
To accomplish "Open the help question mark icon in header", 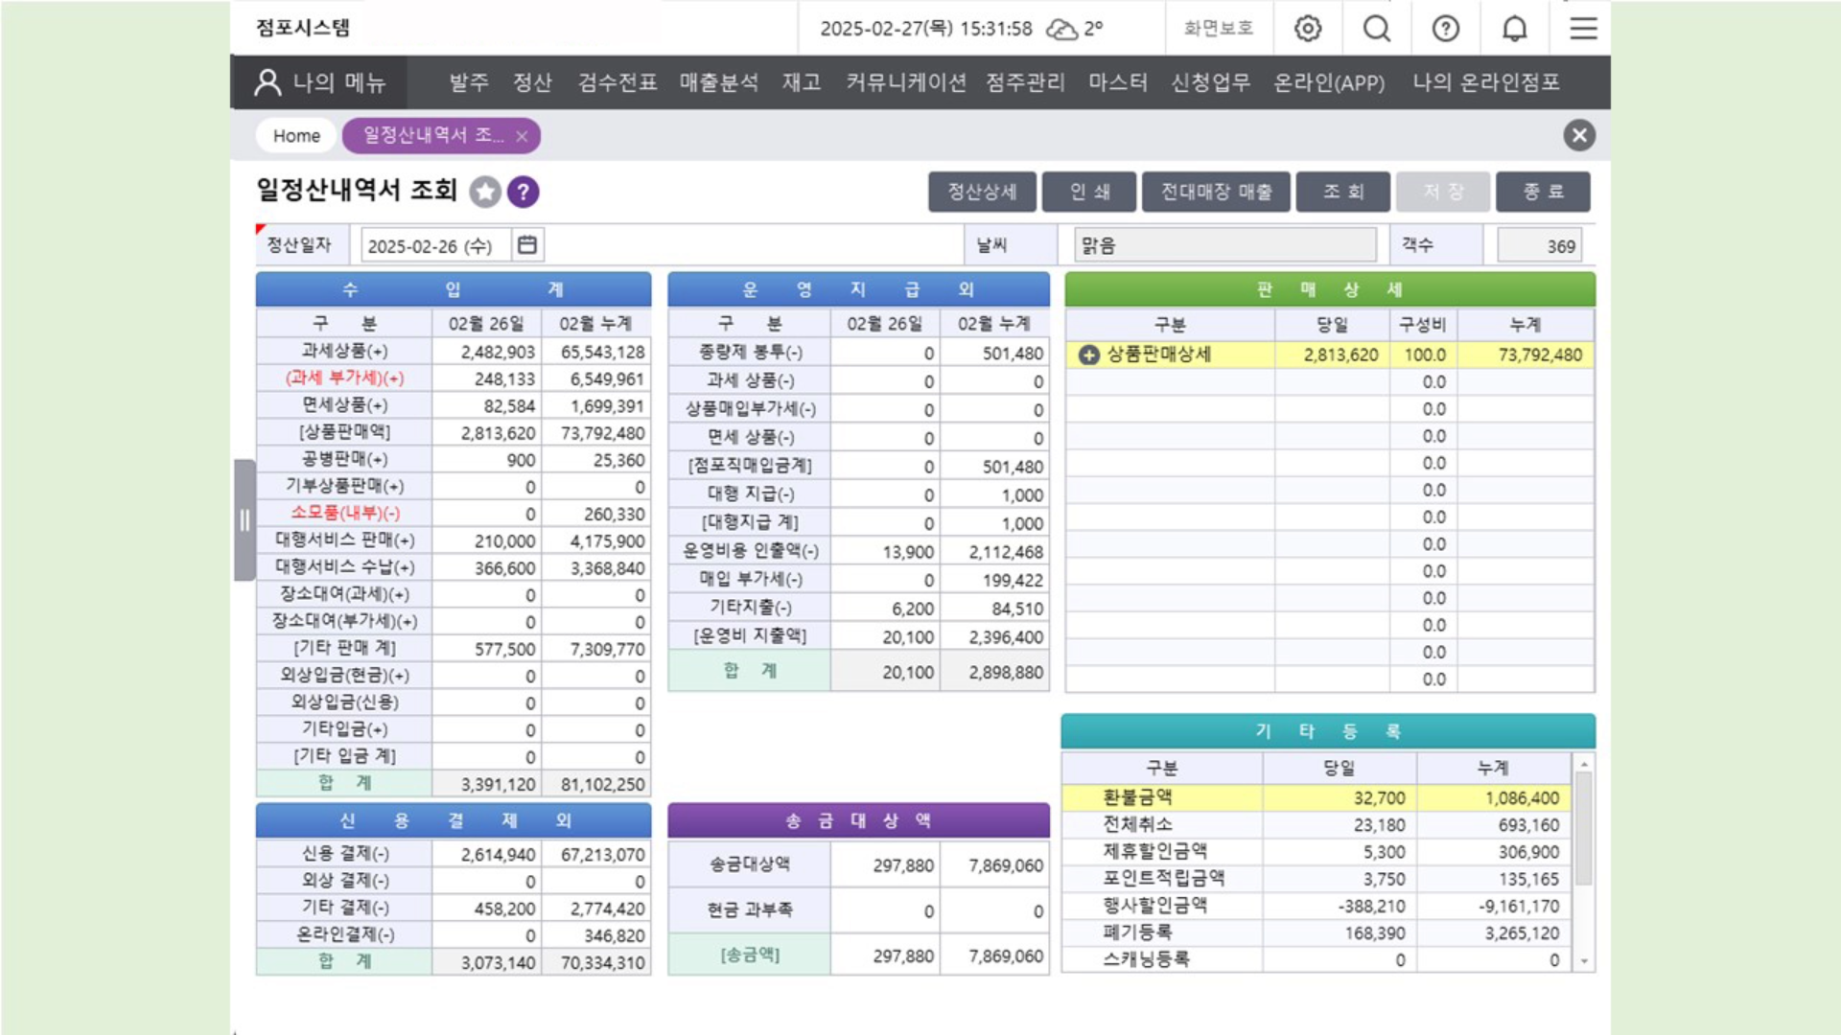I will [x=1446, y=29].
